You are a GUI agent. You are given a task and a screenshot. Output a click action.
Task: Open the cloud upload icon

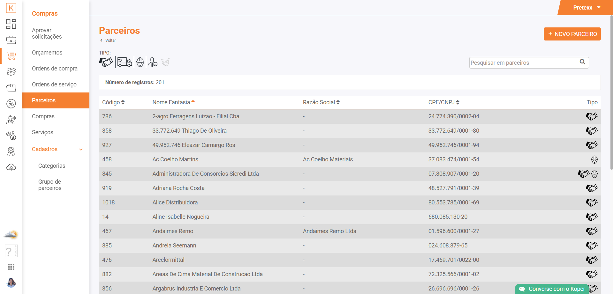point(11,167)
